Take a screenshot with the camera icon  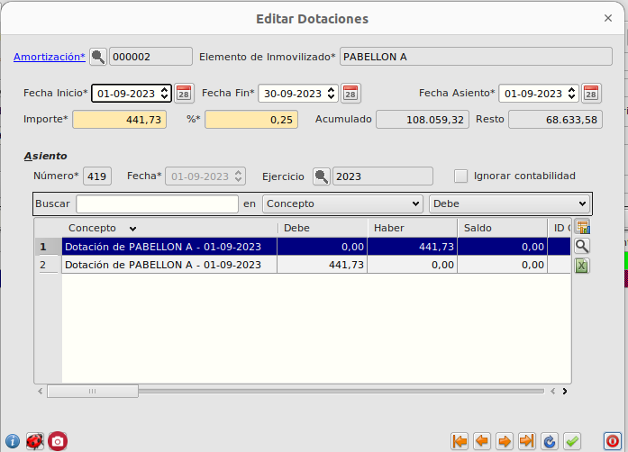click(58, 441)
